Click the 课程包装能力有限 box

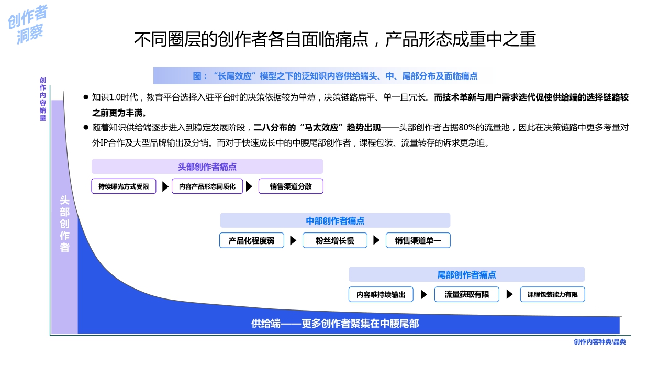click(552, 294)
